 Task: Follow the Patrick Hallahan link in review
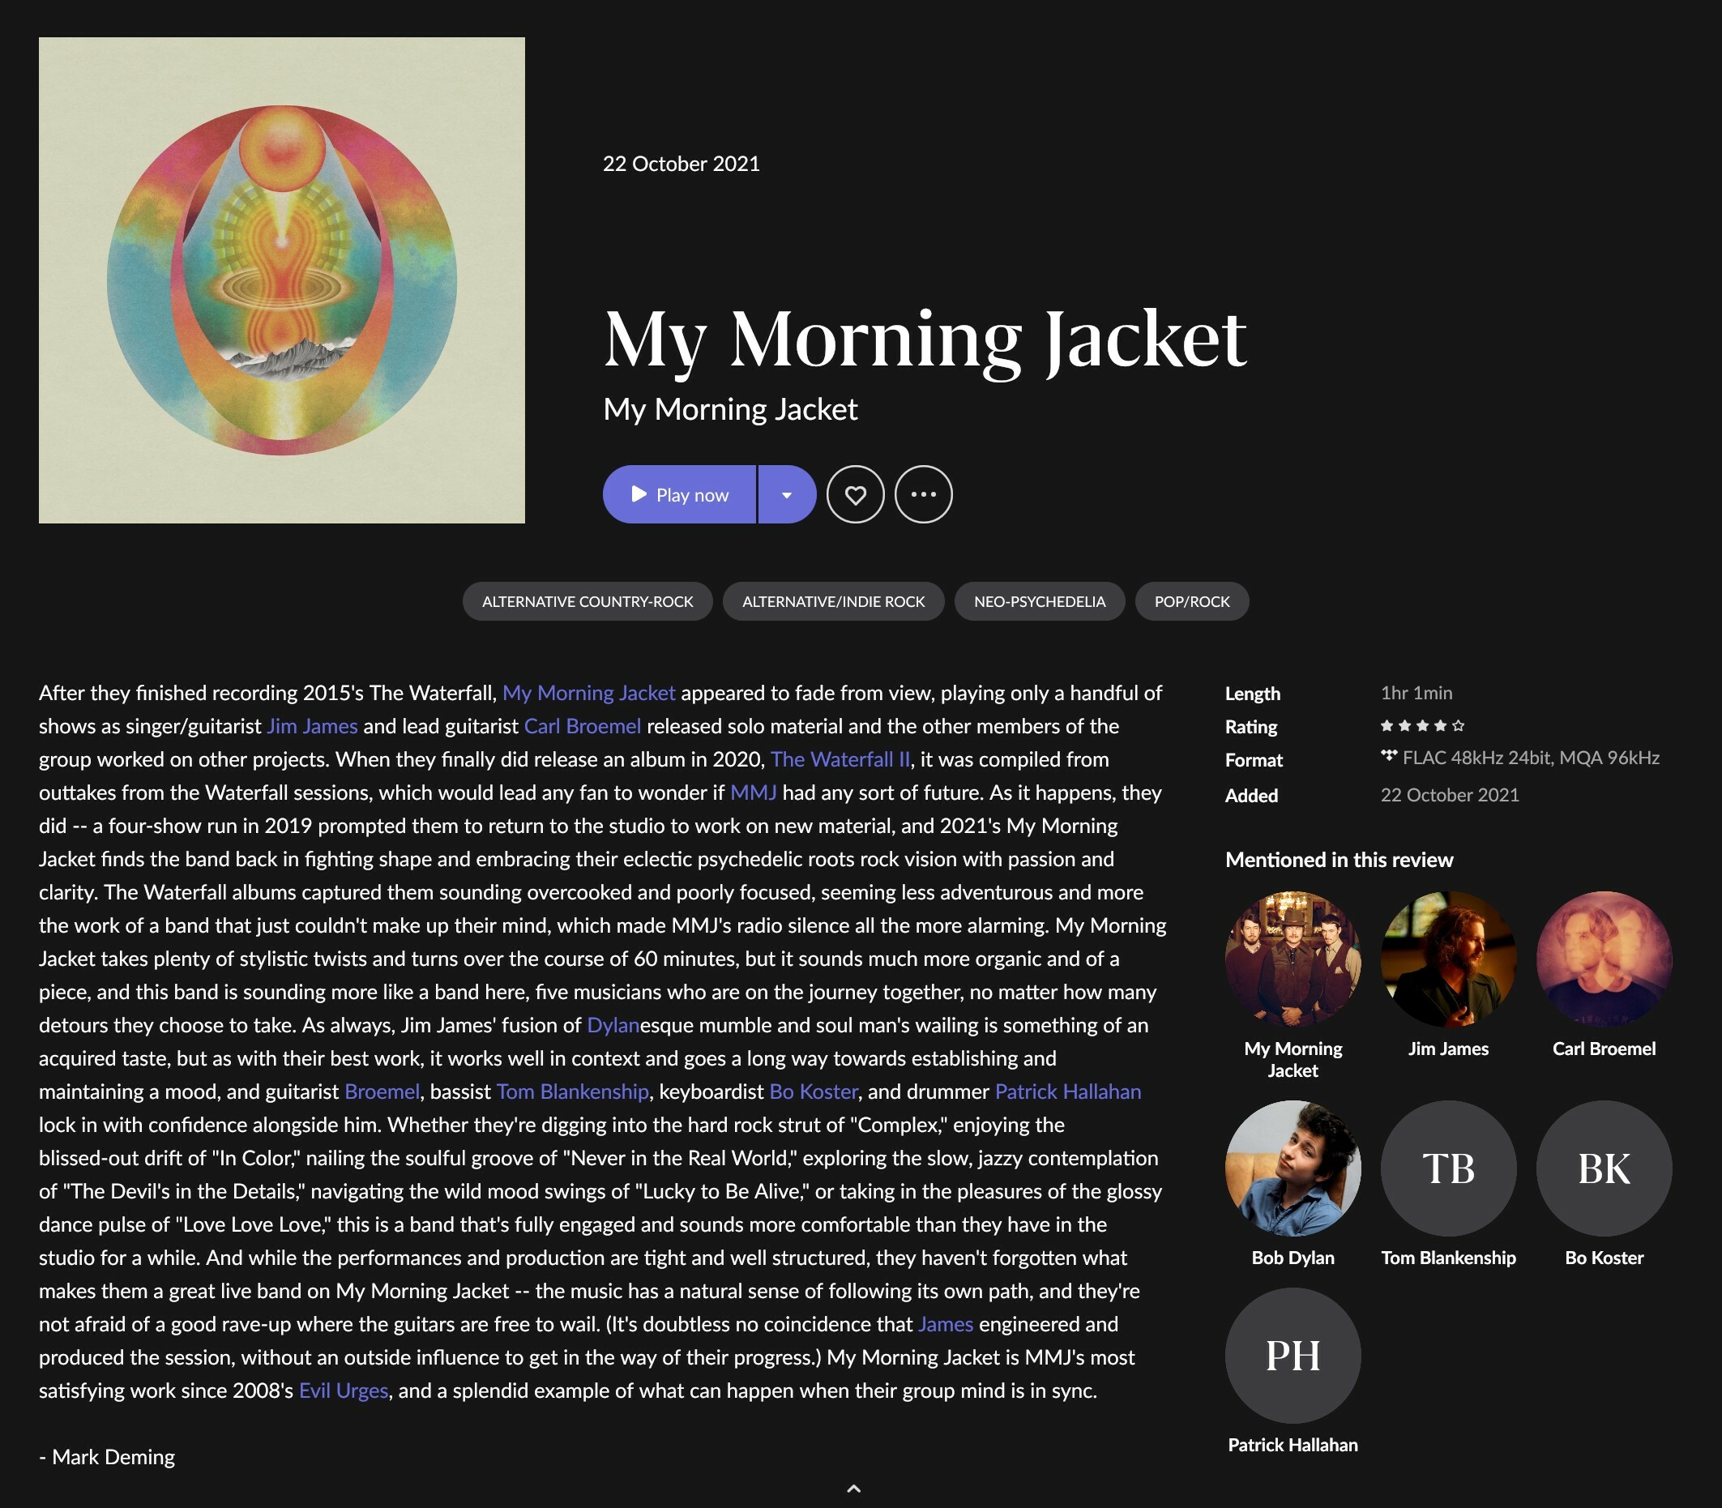1068,1091
